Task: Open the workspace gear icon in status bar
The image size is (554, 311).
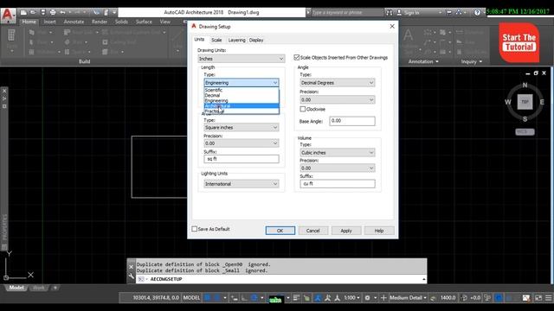Action: tap(367, 297)
